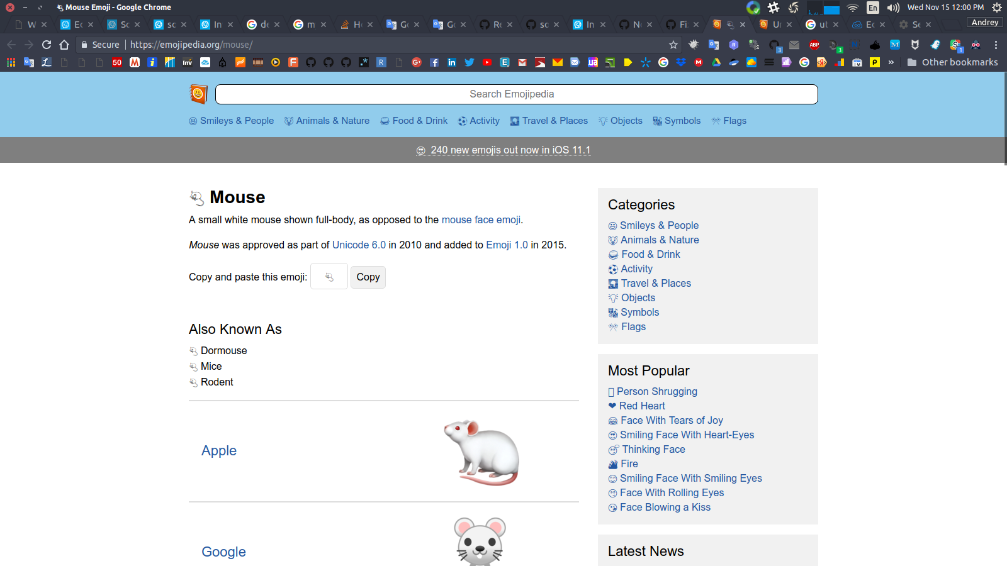Open the Twitter bookmark icon

point(470,62)
